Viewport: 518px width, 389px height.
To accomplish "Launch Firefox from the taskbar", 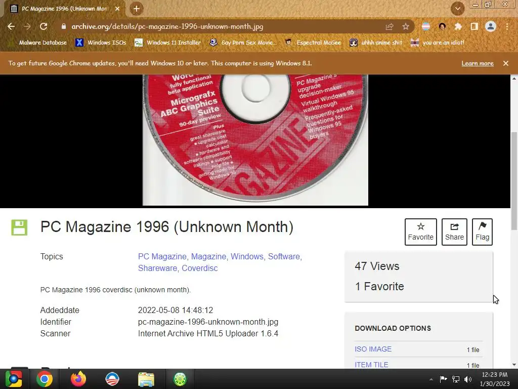I will click(x=78, y=379).
